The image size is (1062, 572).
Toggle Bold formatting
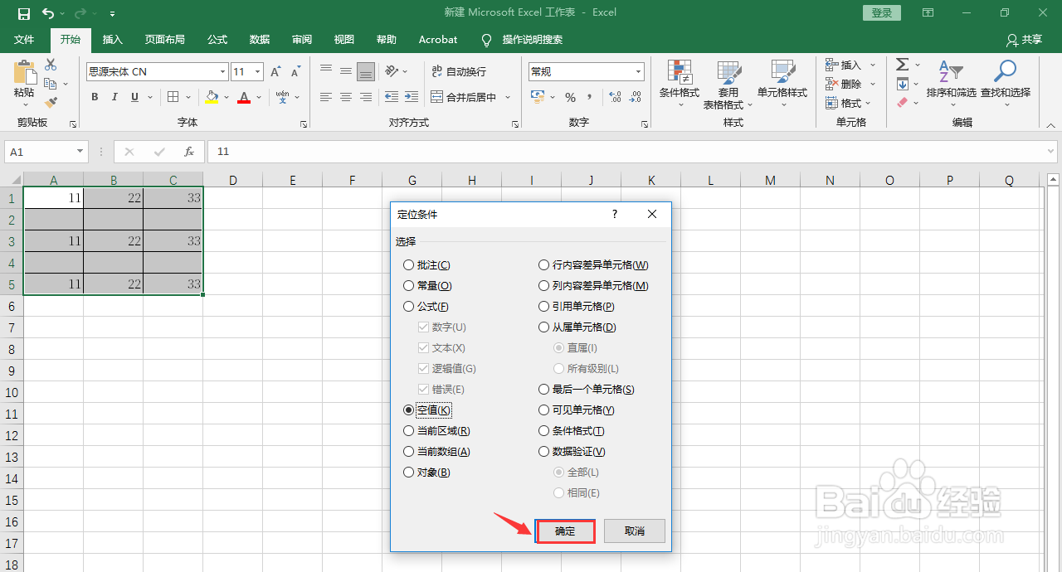click(95, 97)
